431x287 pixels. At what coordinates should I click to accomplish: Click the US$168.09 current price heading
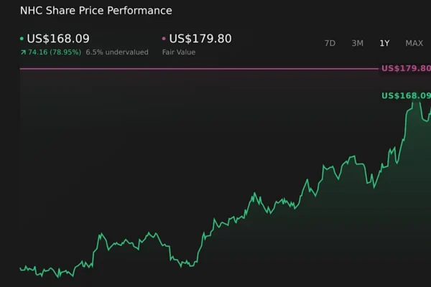coord(58,39)
